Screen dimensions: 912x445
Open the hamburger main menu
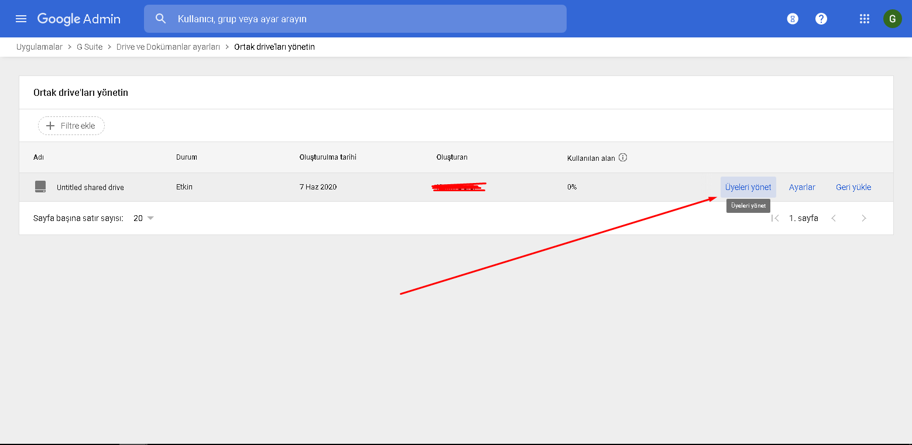[21, 19]
